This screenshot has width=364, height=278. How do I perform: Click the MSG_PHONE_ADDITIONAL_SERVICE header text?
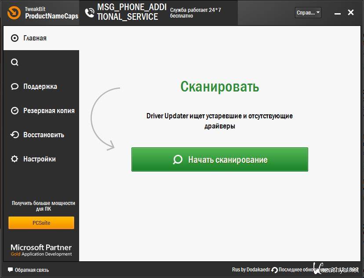coord(127,12)
